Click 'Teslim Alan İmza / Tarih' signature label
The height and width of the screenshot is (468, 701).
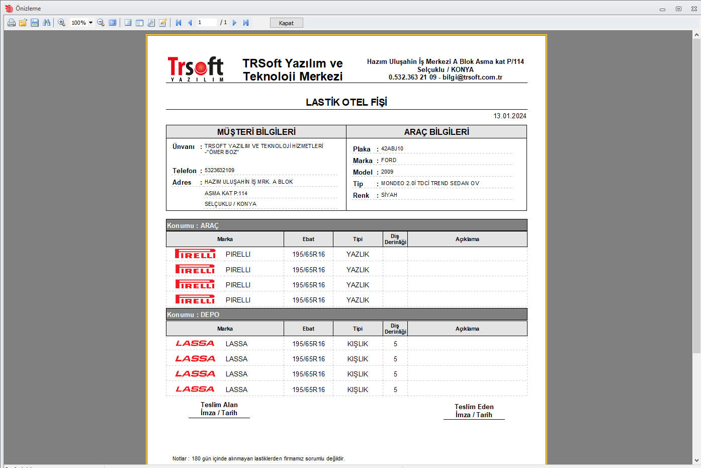219,409
